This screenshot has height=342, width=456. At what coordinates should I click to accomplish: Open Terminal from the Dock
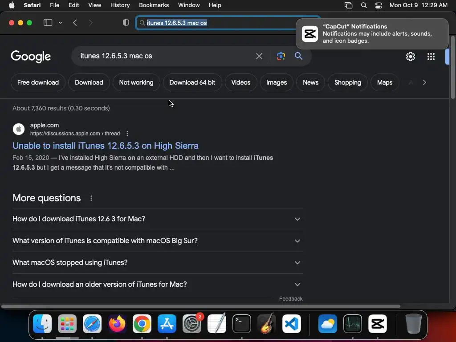tap(242, 324)
